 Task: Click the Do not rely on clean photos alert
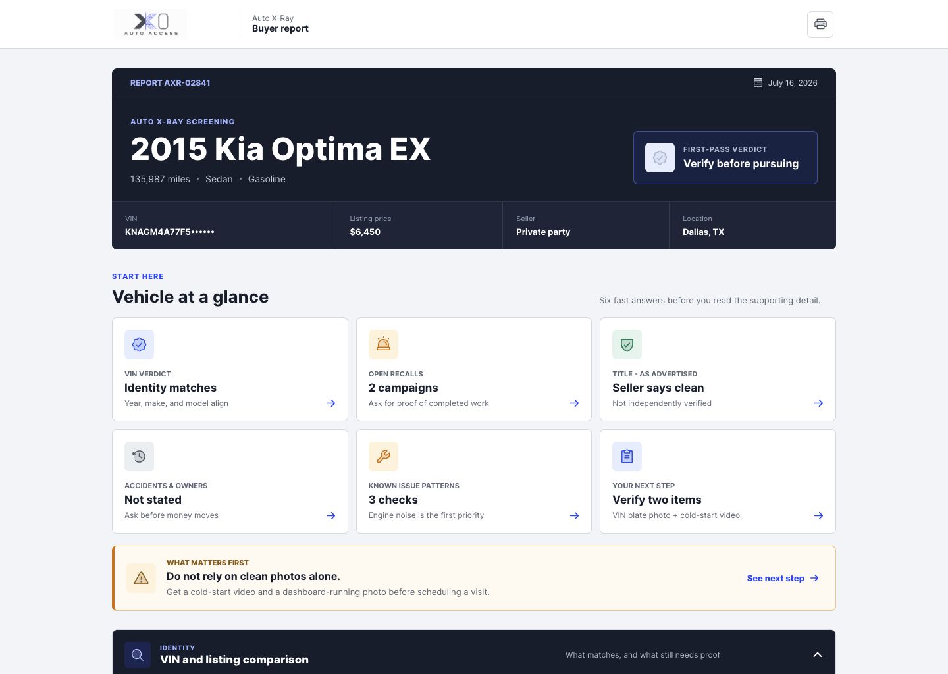pyautogui.click(x=474, y=578)
